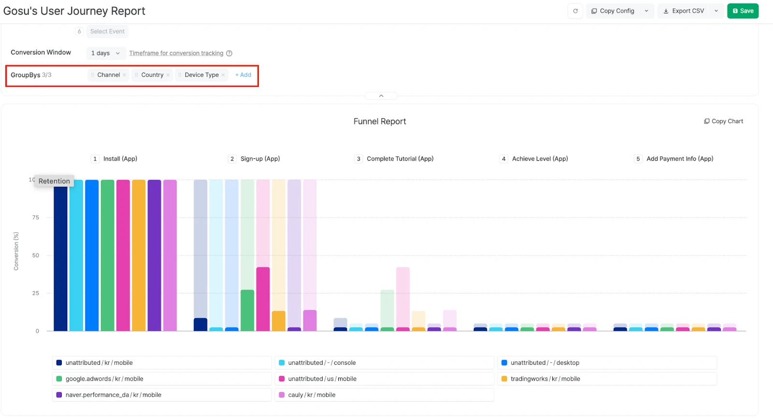This screenshot has width=773, height=418.
Task: Toggle google.adwords/kr/mobile legend entry
Action: [104, 379]
